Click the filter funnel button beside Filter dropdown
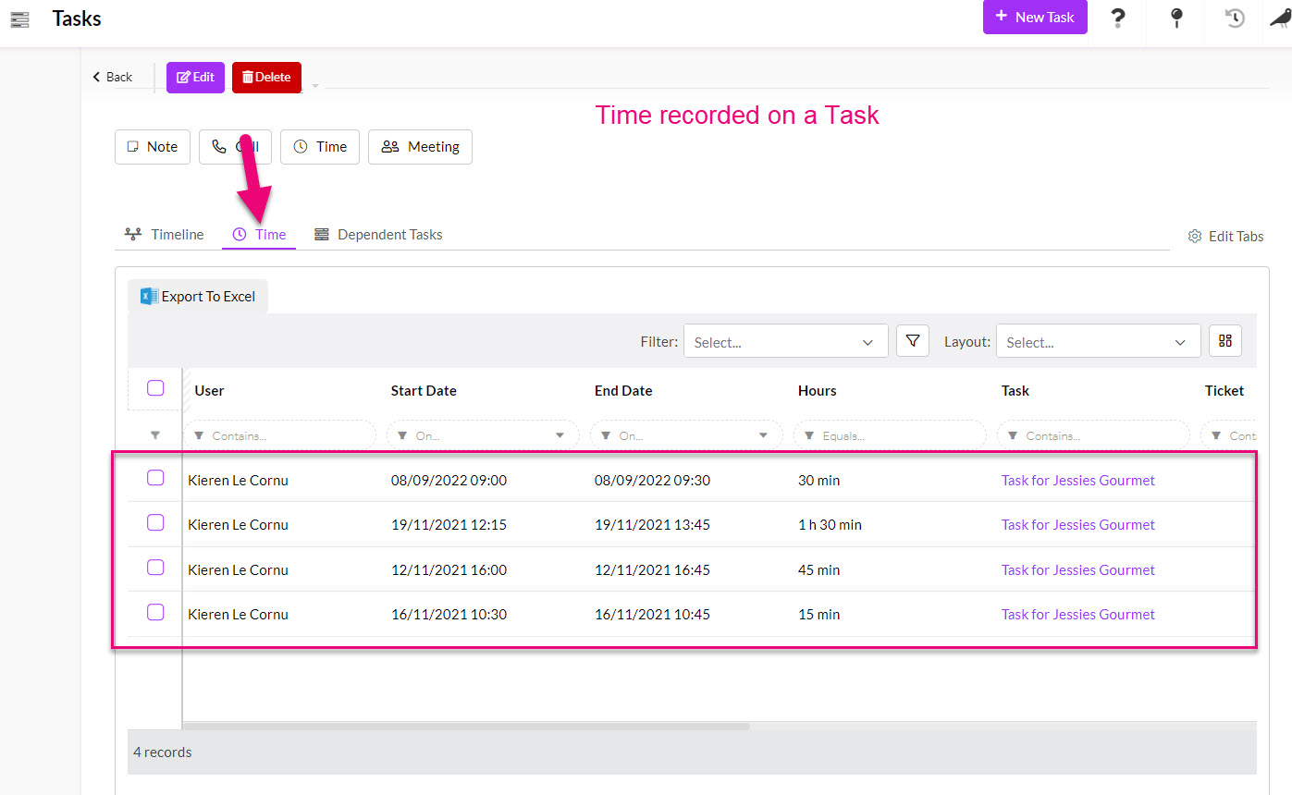Screen dimensions: 1292x795 [x=912, y=341]
